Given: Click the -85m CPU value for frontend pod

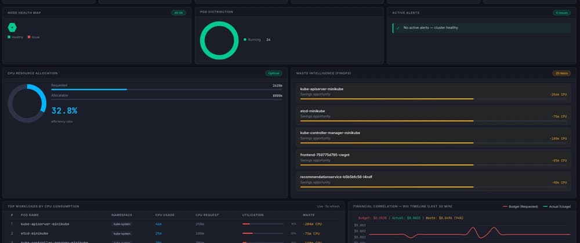Looking at the screenshot, I should click(x=559, y=160).
